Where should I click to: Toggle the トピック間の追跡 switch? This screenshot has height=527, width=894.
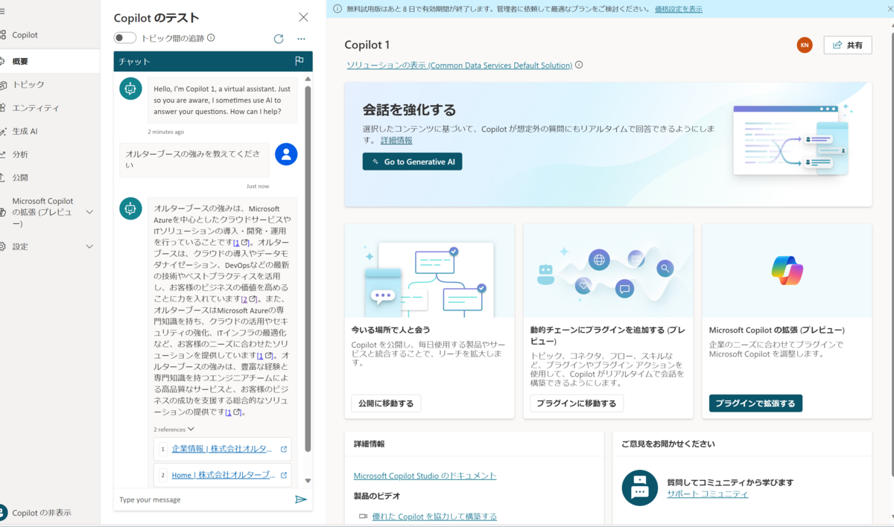pyautogui.click(x=124, y=38)
